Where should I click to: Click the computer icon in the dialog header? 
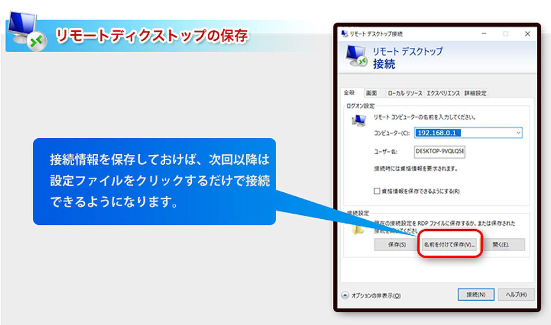tap(356, 56)
